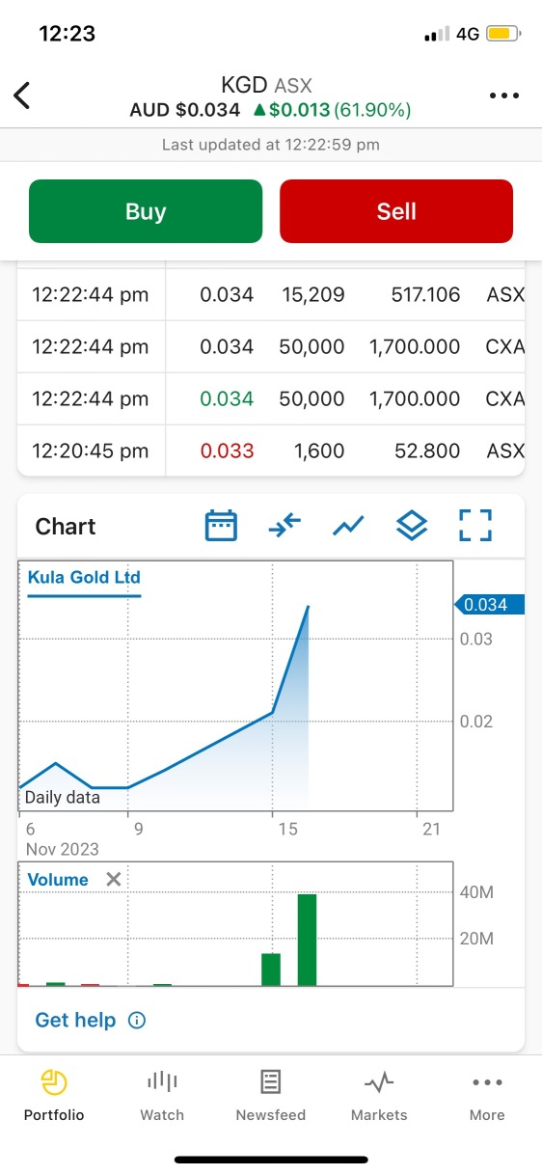This screenshot has width=542, height=1175.
Task: Tap the tallest green volume bar
Action: click(307, 940)
